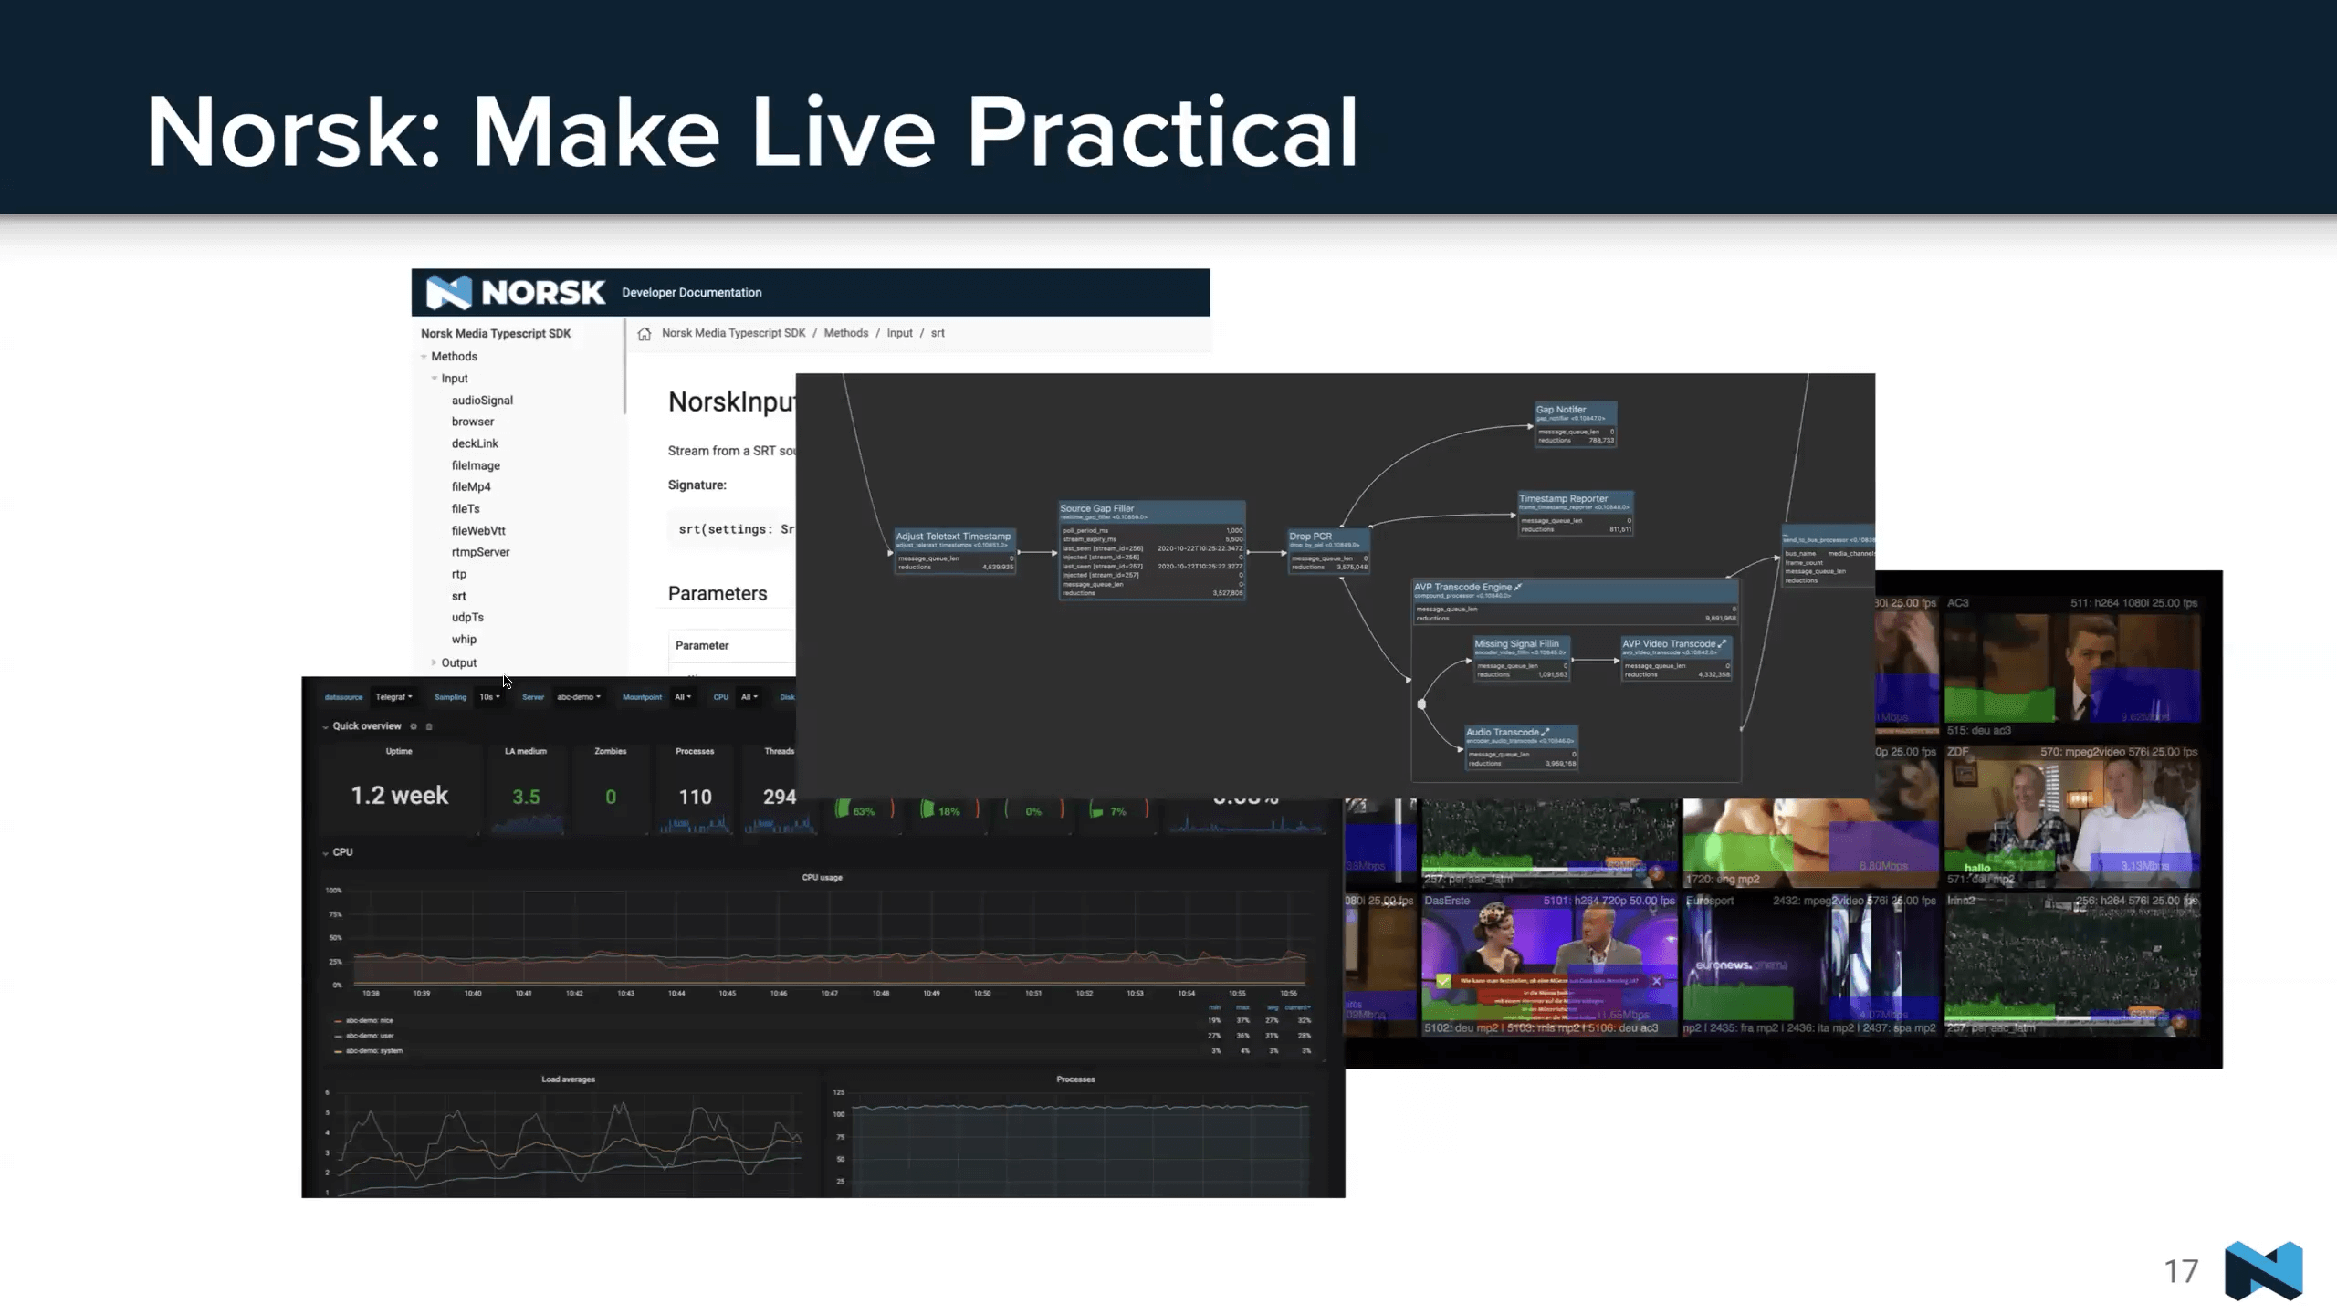Select fileWebVtt in the Input tree
The width and height of the screenshot is (2337, 1314).
pyautogui.click(x=478, y=530)
